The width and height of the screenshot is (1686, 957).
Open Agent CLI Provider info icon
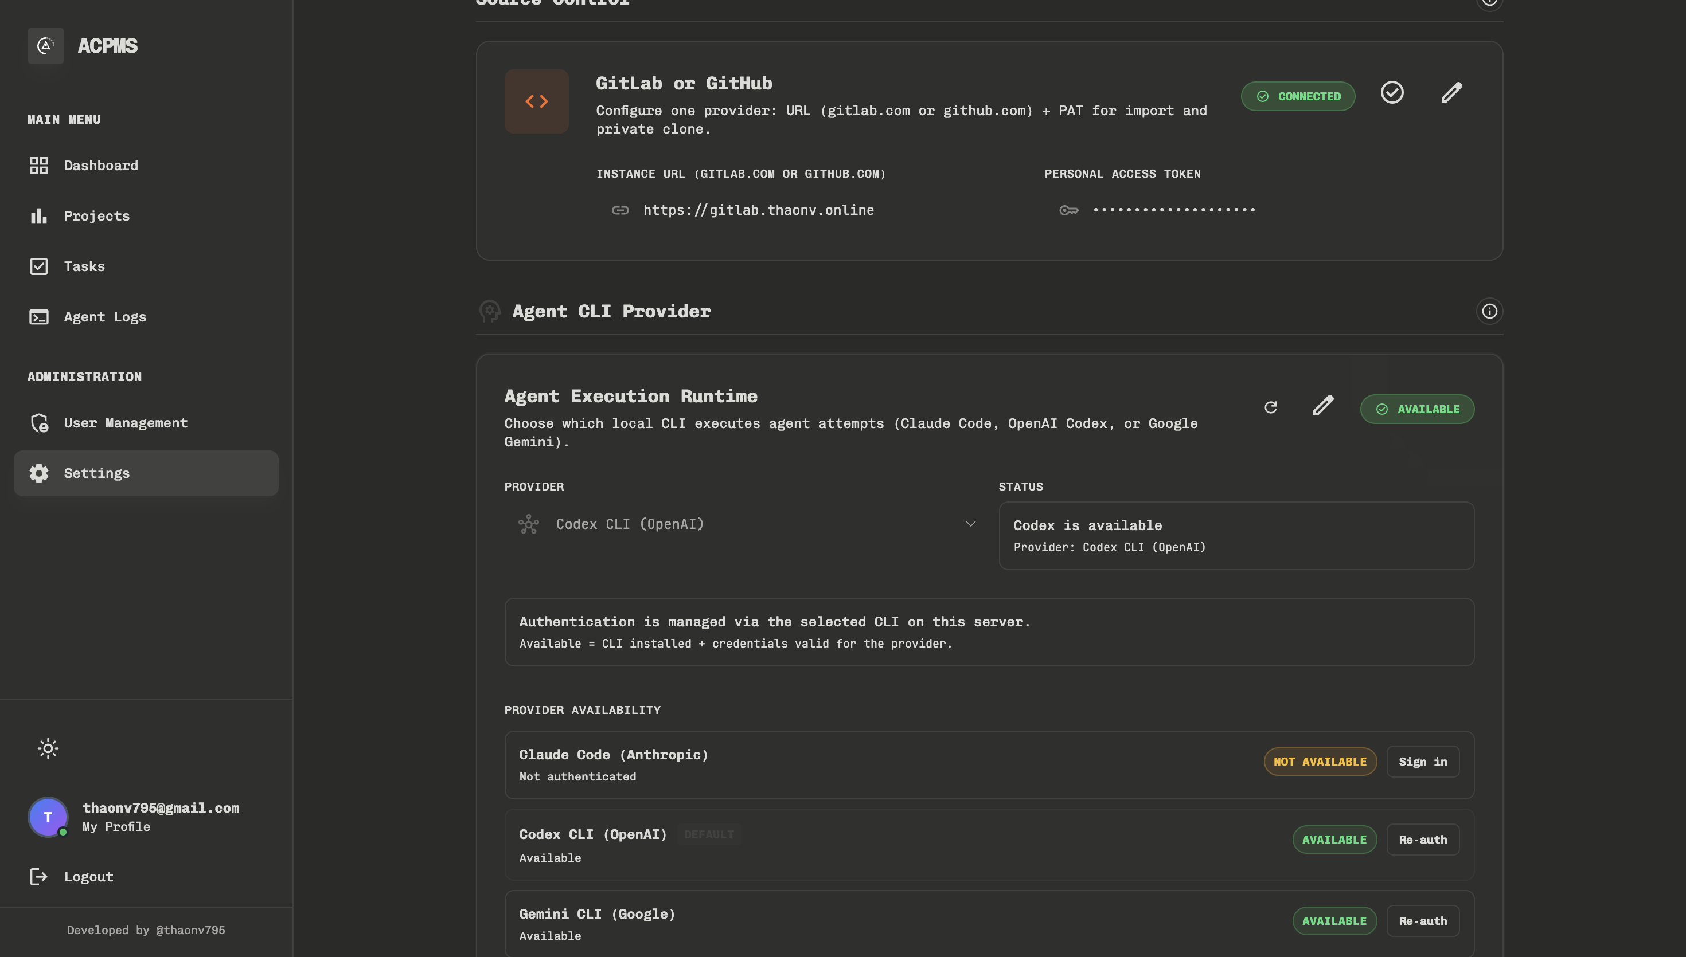click(1489, 311)
